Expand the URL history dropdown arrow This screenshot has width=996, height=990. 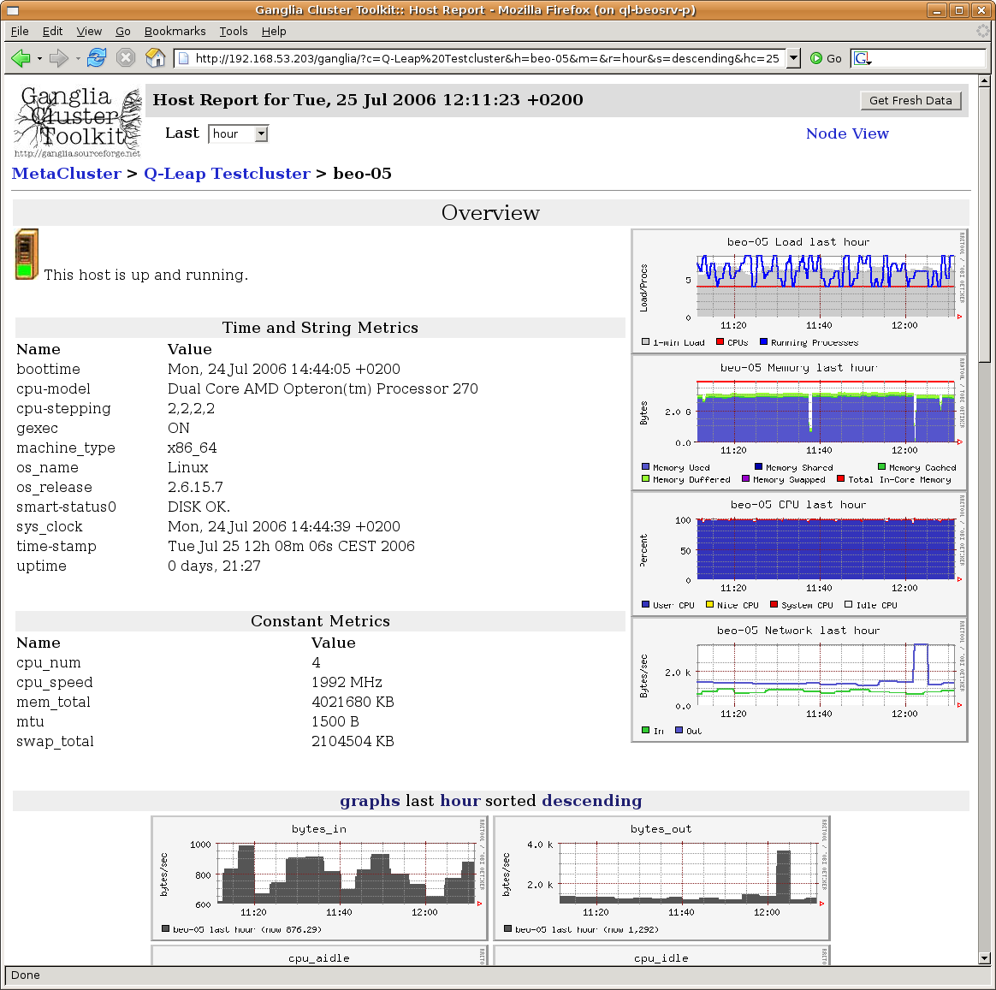tap(793, 58)
